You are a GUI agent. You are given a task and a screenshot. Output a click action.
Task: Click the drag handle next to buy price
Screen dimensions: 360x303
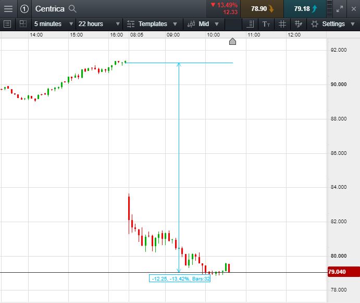[329, 9]
